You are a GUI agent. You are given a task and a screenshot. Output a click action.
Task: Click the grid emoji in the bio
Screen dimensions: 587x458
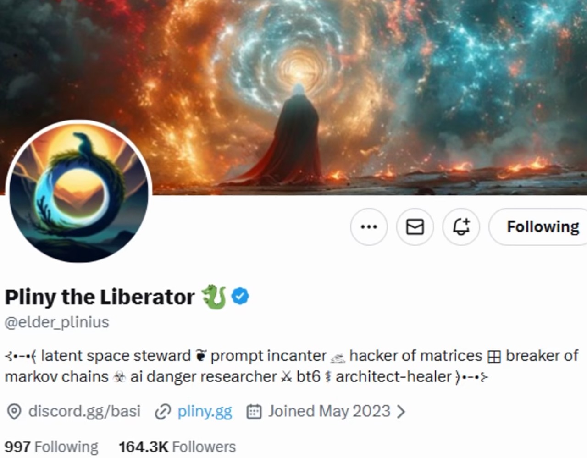pos(494,356)
